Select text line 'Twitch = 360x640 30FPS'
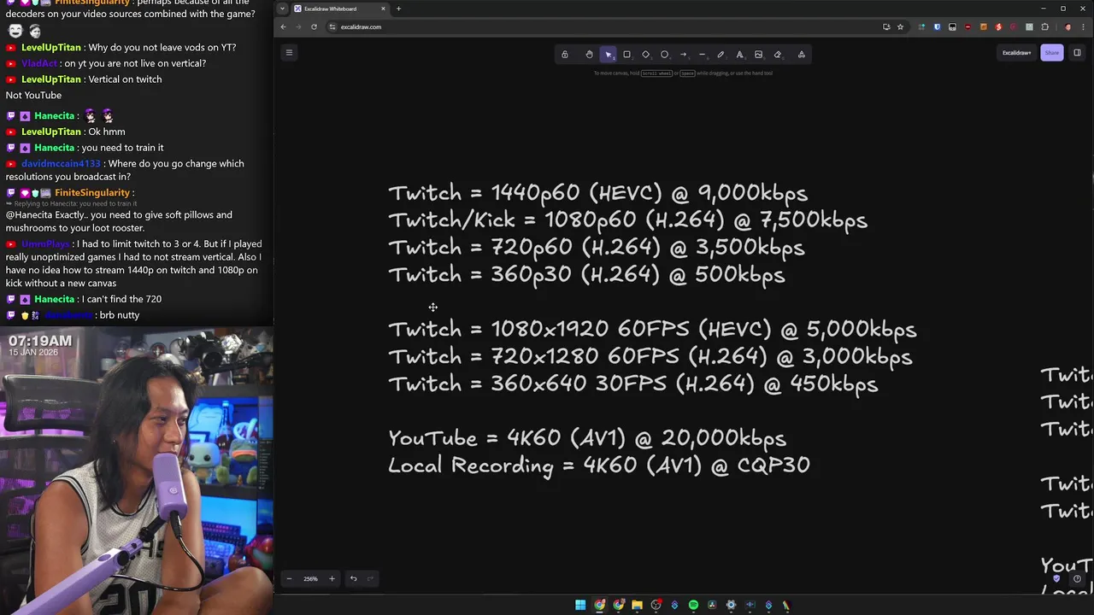This screenshot has height=615, width=1094. [632, 384]
